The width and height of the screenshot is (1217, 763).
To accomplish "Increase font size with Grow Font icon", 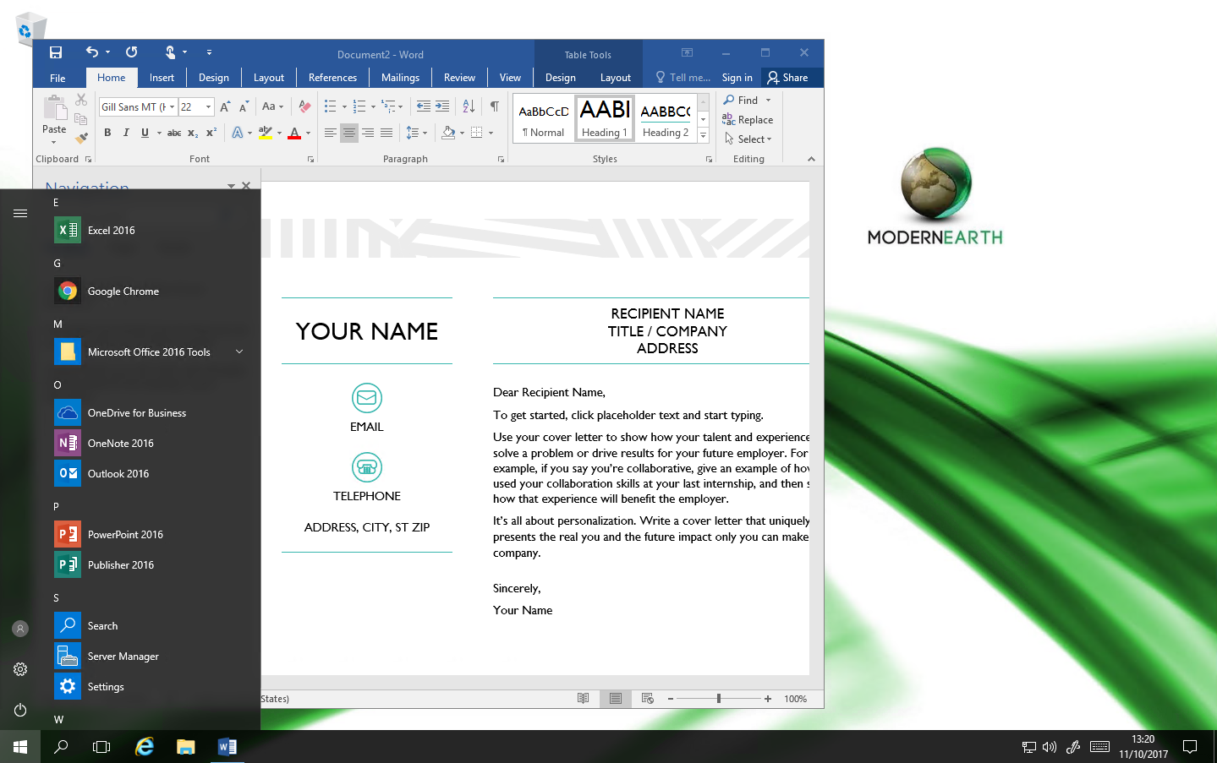I will point(225,107).
